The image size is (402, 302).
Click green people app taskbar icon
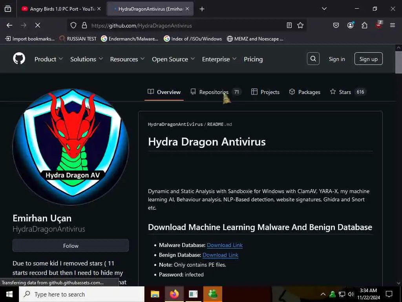click(212, 294)
